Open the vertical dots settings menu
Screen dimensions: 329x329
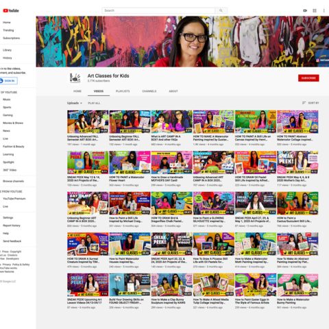click(x=324, y=10)
